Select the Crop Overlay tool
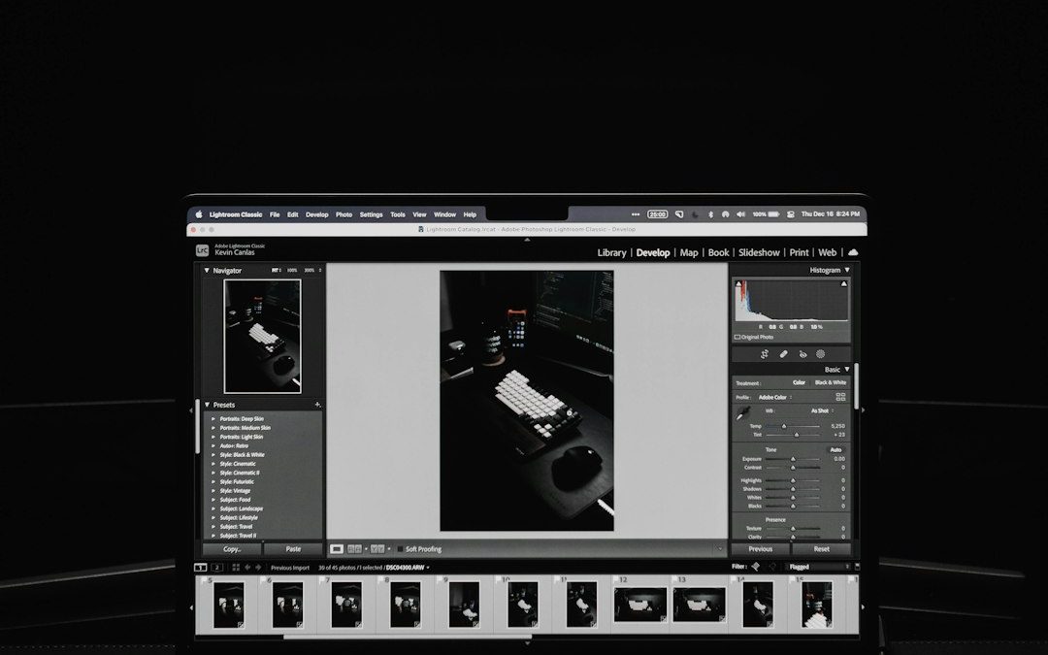The width and height of the screenshot is (1048, 655). click(765, 354)
